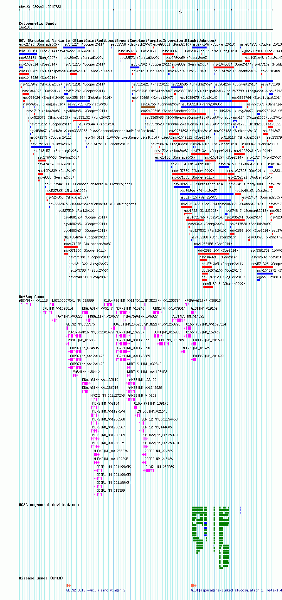
Task: Select variant nsv571274 (Cooper2011)
Action: (x=83, y=44)
